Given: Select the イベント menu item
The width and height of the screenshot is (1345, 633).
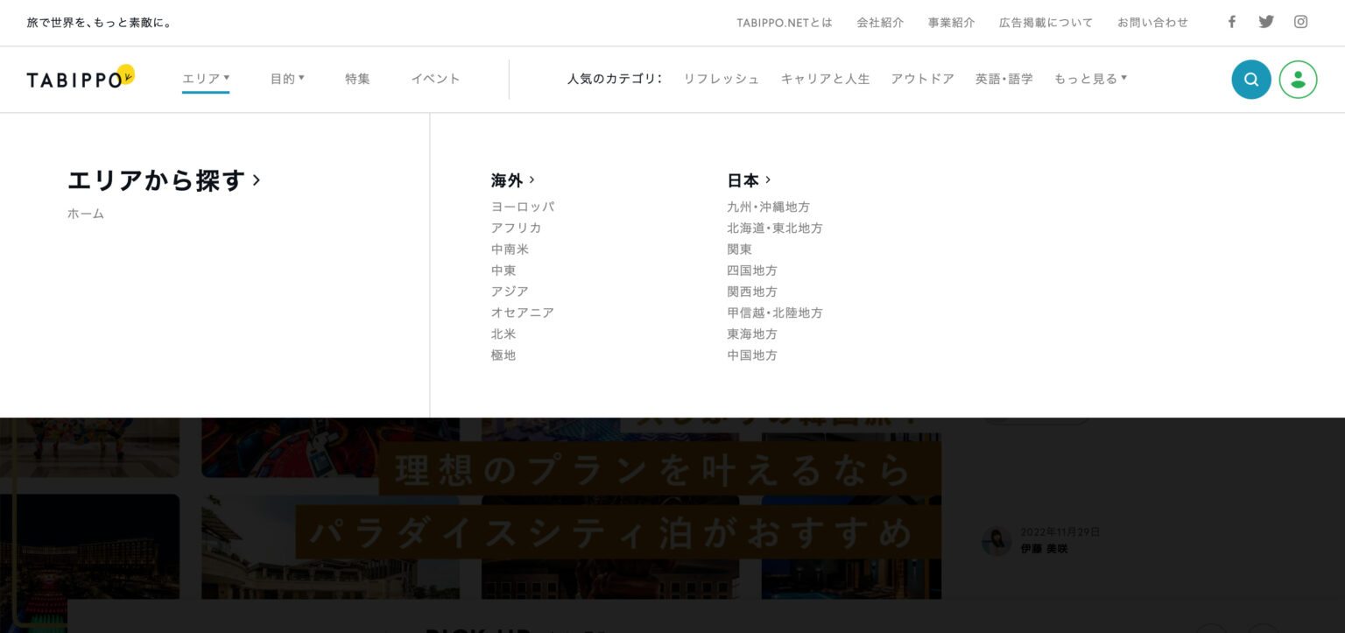Looking at the screenshot, I should 435,78.
